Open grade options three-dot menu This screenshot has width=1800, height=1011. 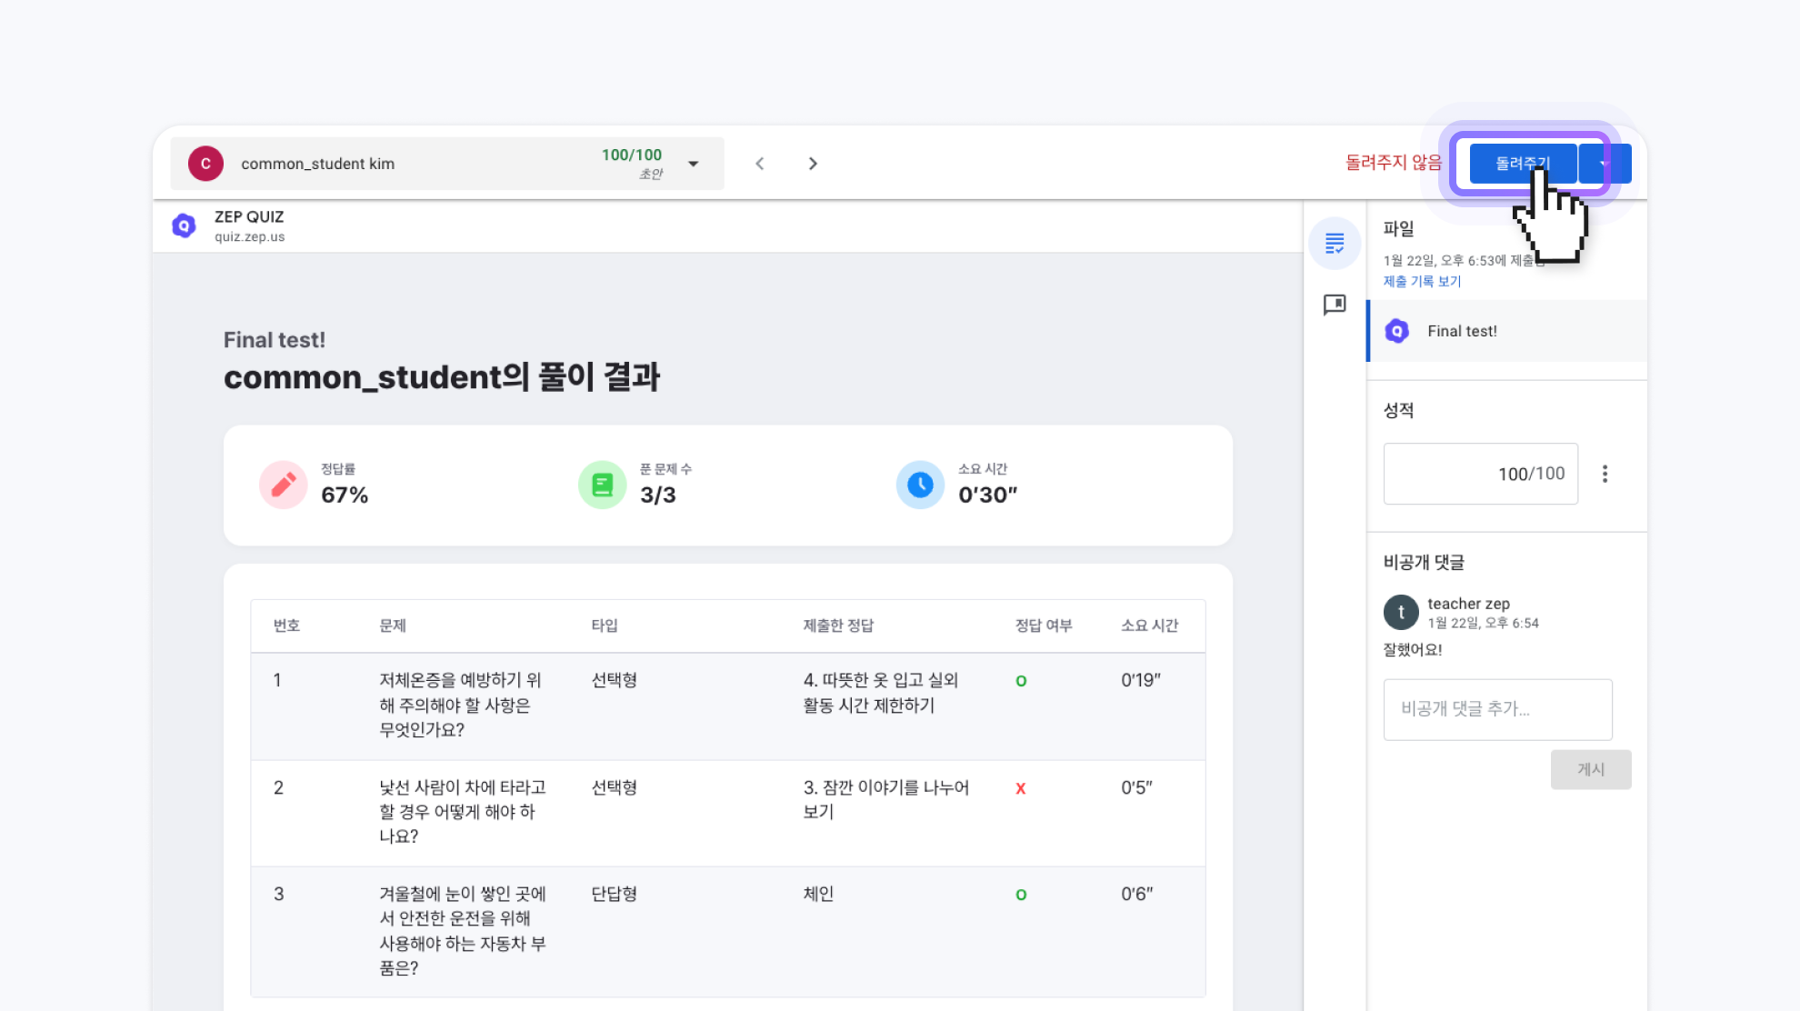(x=1605, y=474)
